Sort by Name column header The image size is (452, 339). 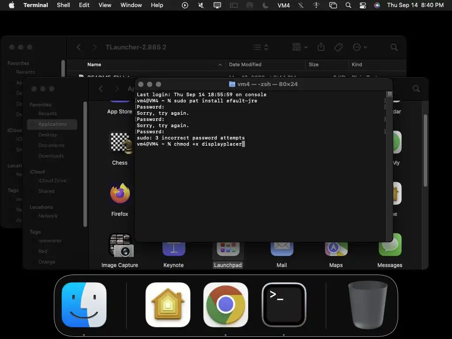94,64
